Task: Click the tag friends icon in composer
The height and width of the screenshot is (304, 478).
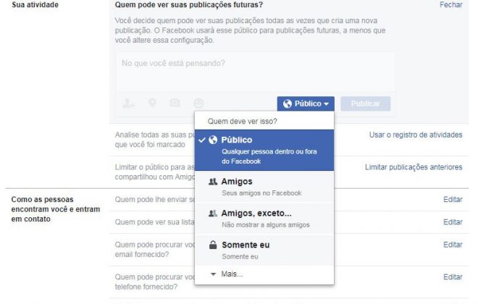Action: 128,104
